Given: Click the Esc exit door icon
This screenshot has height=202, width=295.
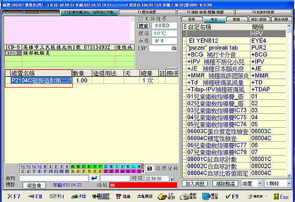Looking at the screenshot, I should (276, 196).
